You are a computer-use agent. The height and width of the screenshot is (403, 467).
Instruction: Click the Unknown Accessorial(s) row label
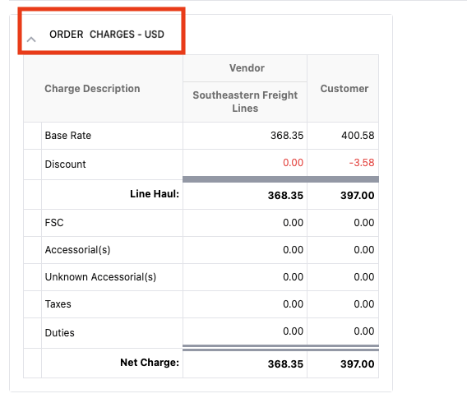pyautogui.click(x=100, y=277)
